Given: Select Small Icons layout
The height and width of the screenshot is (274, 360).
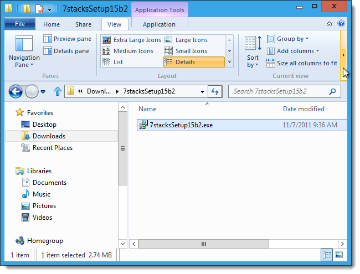Looking at the screenshot, I should pyautogui.click(x=186, y=51).
